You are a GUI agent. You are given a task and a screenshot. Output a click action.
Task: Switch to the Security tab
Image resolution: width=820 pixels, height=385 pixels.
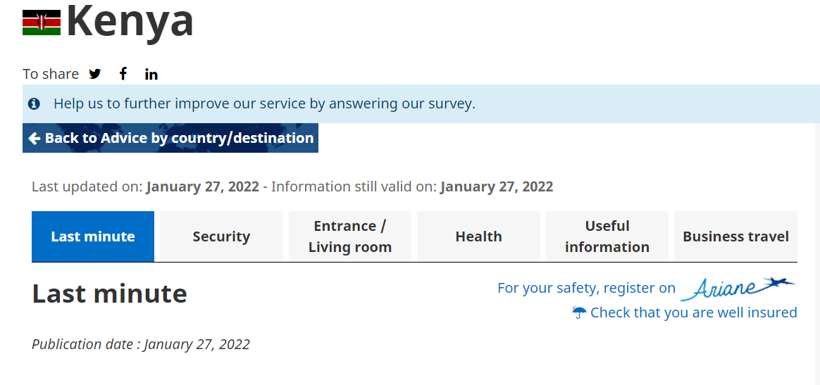tap(221, 236)
